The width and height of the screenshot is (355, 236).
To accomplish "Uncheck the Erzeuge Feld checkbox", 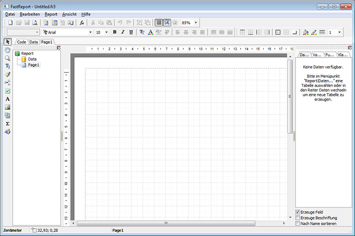I will [x=298, y=212].
